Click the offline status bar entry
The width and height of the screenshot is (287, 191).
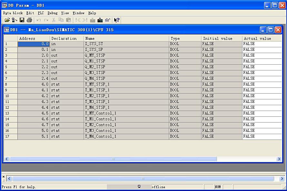coord(177,187)
